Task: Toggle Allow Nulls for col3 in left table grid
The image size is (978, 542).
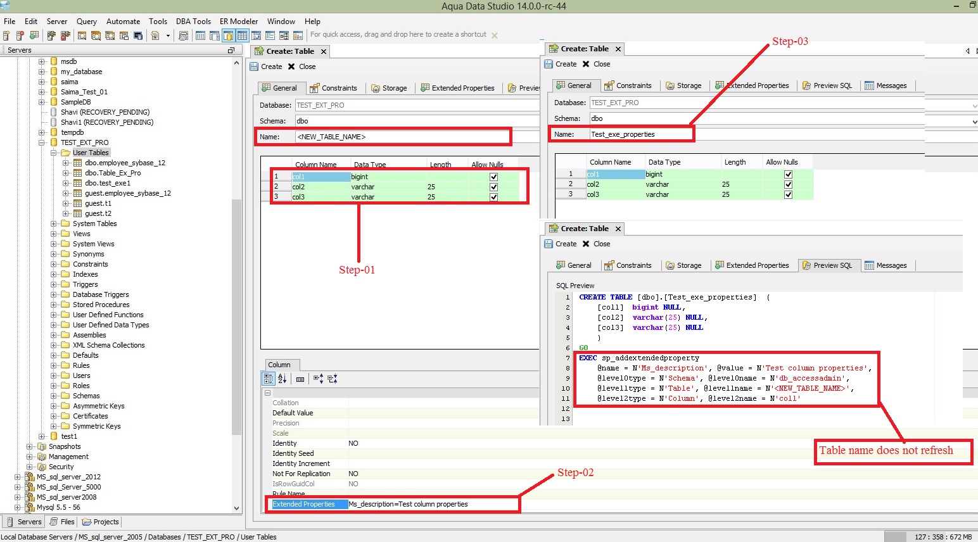Action: pos(493,197)
